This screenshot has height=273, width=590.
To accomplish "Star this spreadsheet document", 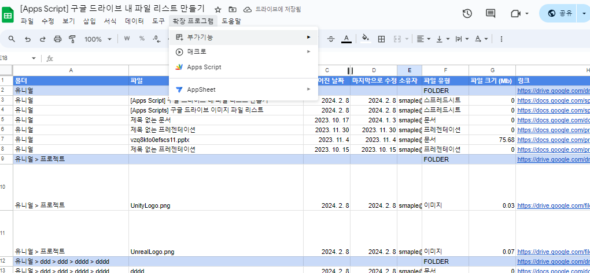I will (x=218, y=9).
